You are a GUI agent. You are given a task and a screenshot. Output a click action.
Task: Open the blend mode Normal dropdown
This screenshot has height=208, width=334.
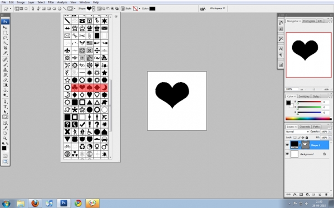[x=297, y=132]
